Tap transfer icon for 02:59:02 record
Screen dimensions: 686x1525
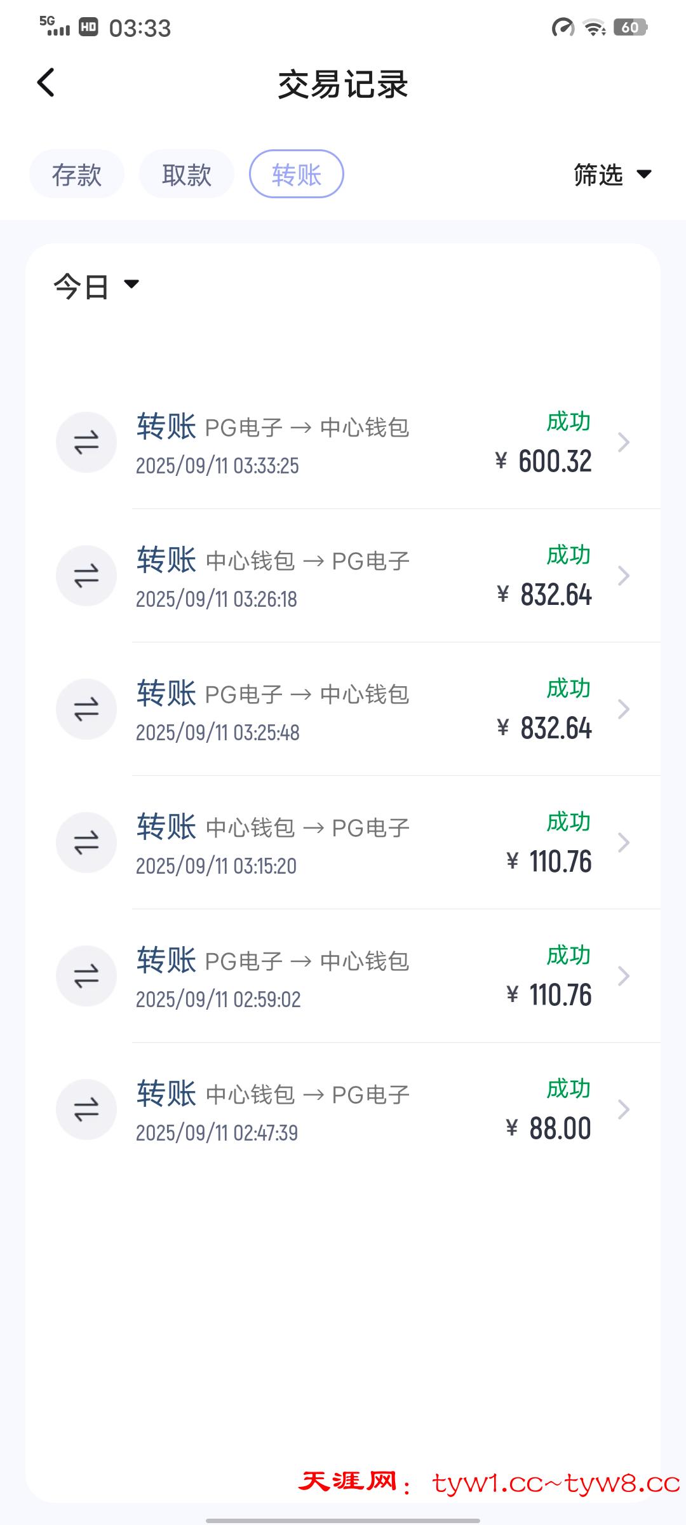tap(86, 976)
